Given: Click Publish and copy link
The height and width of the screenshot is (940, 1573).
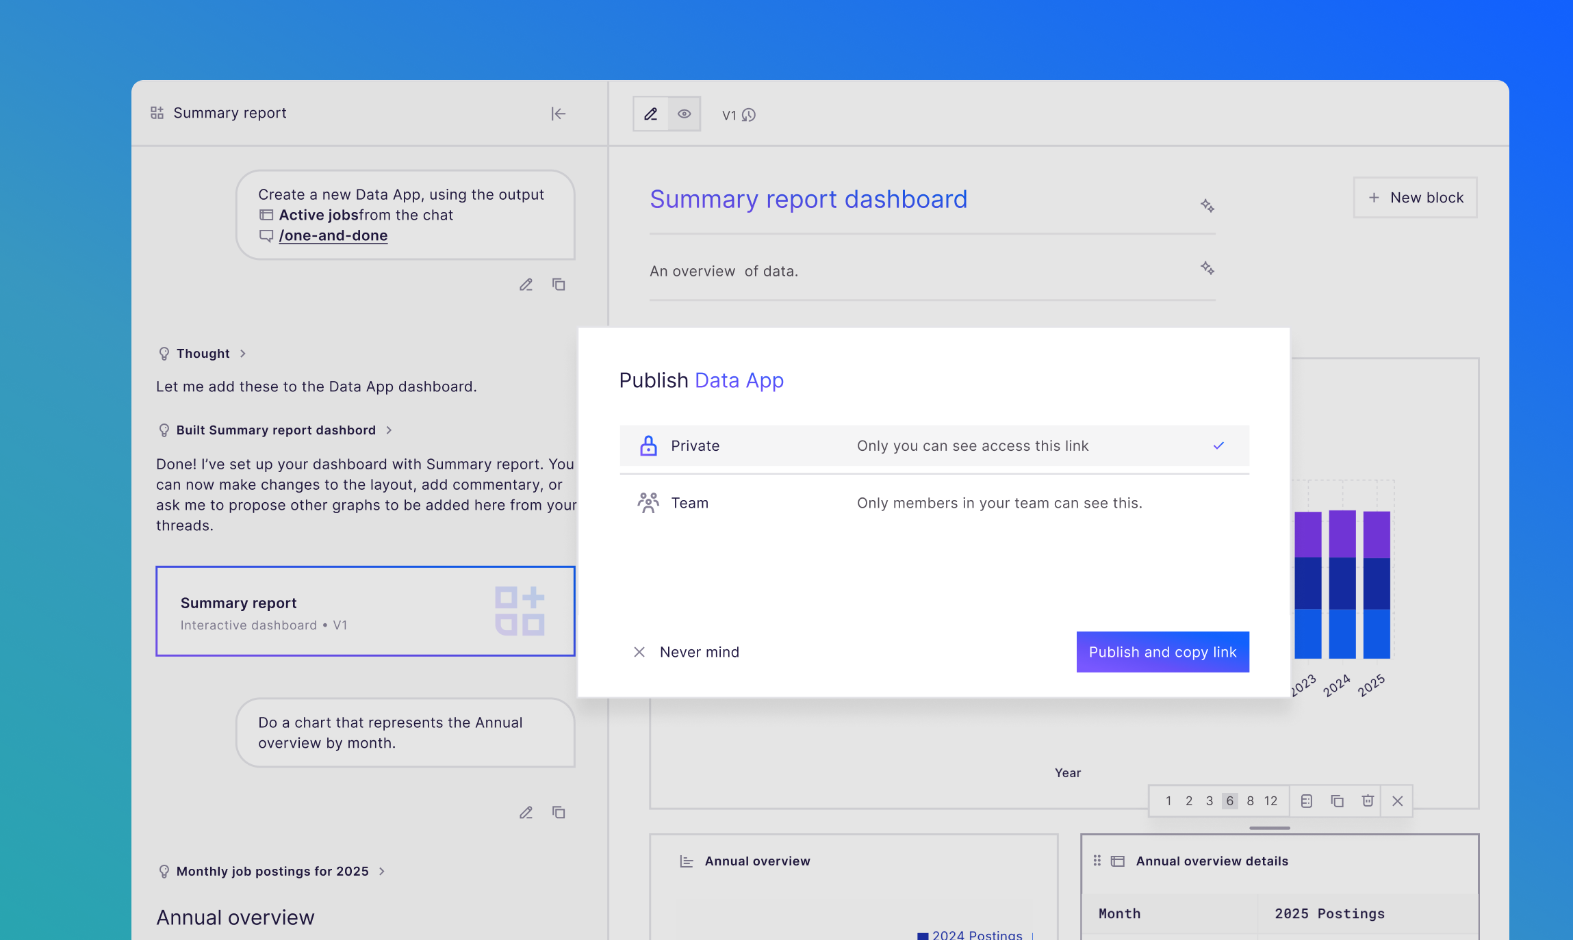Looking at the screenshot, I should [x=1162, y=651].
